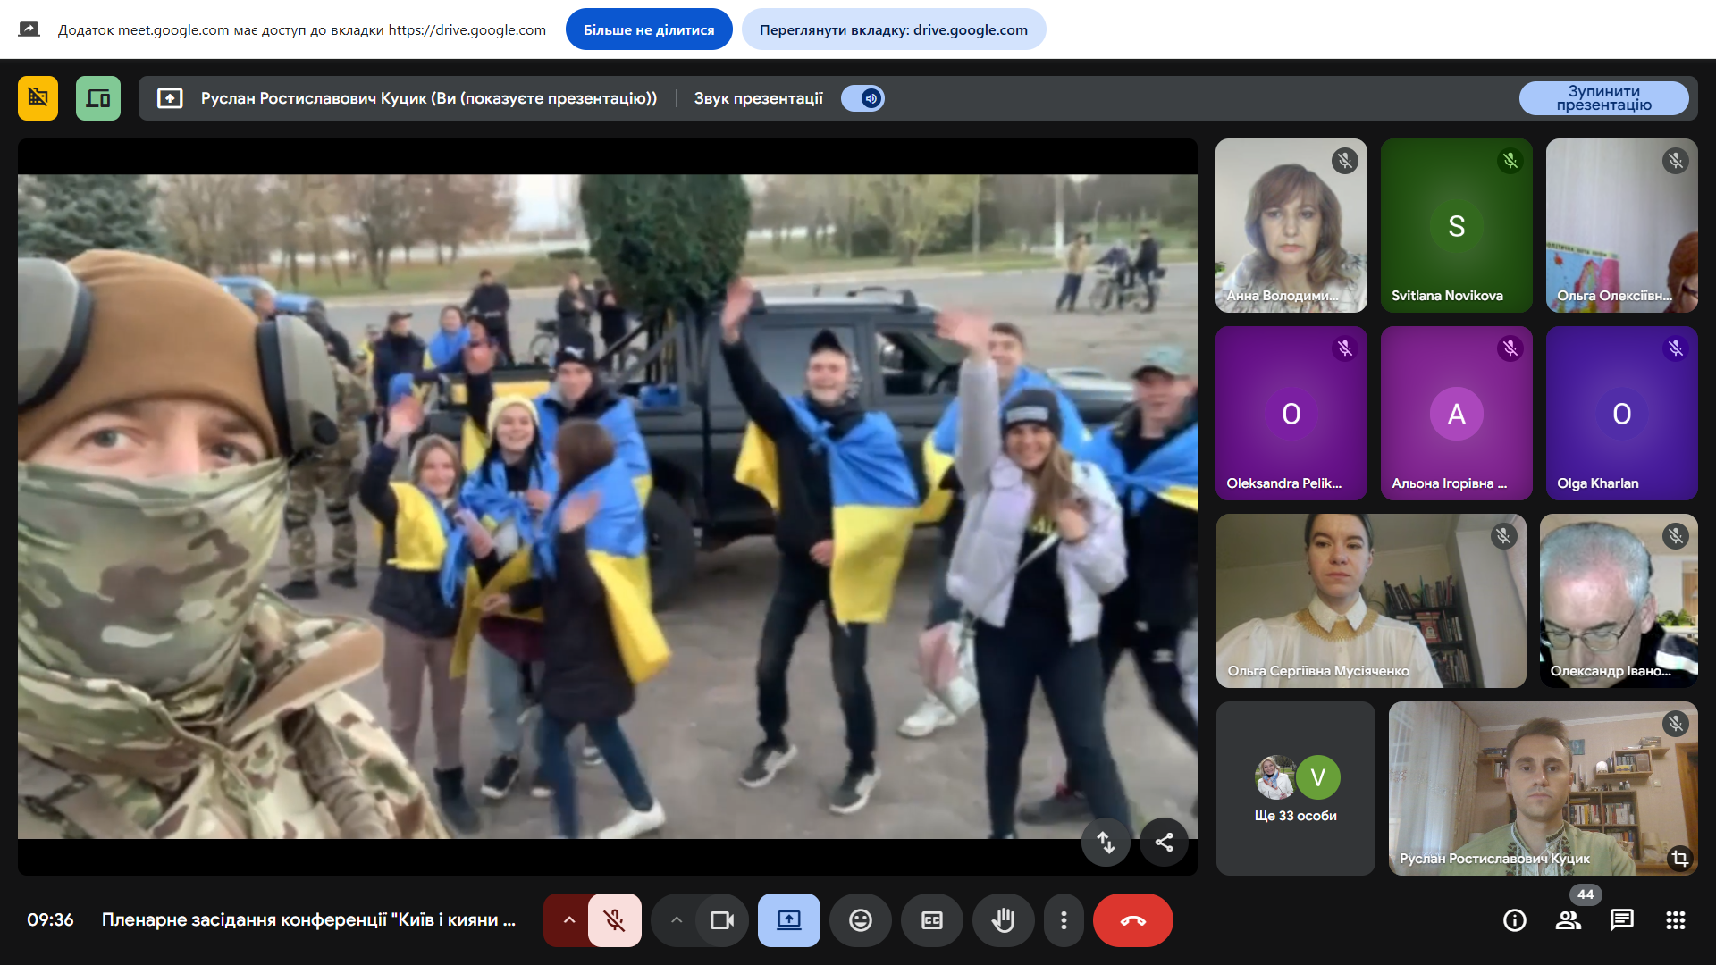Turn on the camera
The image size is (1716, 965).
[721, 920]
